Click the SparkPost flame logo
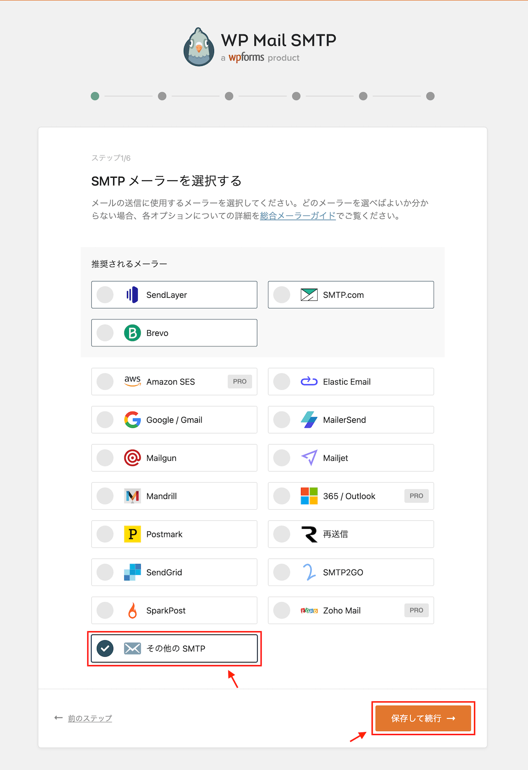 [132, 611]
